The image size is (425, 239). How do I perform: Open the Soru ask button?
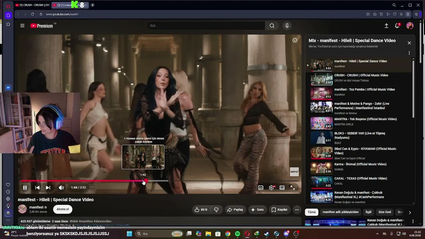257,210
